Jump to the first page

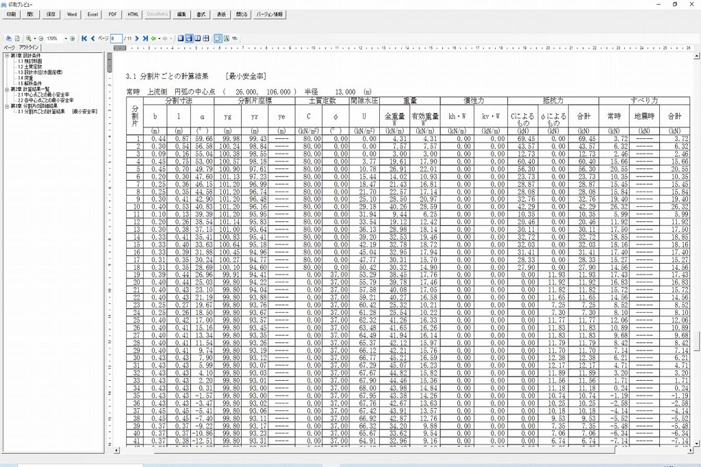(84, 38)
